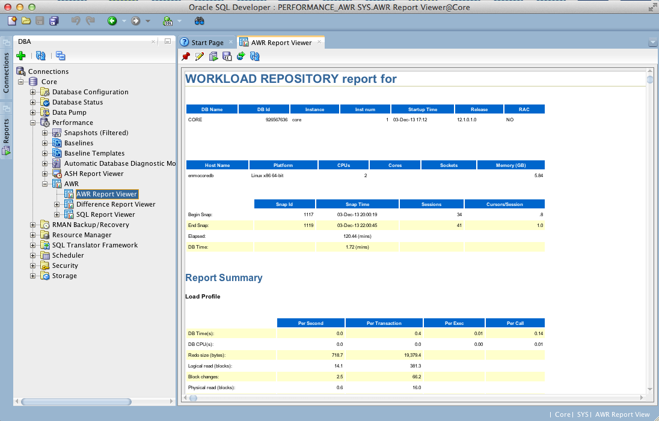This screenshot has width=659, height=421.
Task: Expand RMAN Backup/Recovery node
Action: (x=33, y=225)
